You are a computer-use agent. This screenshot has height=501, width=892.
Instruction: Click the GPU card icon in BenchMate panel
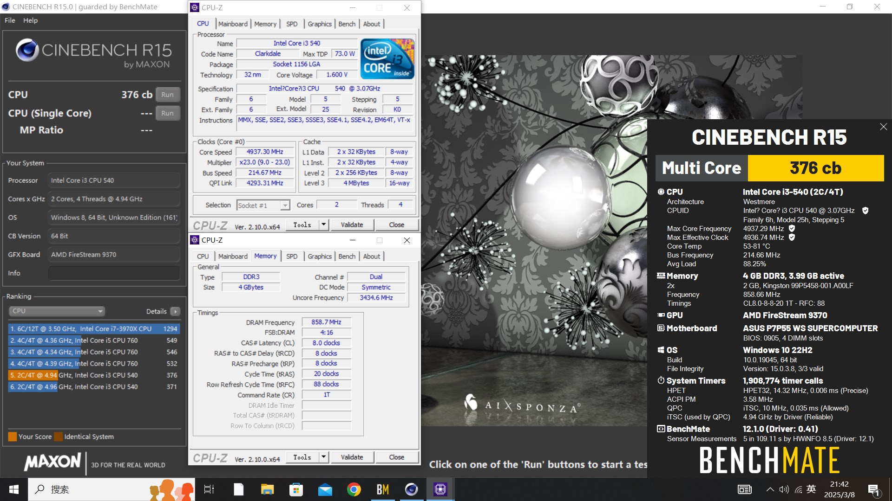pyautogui.click(x=661, y=315)
